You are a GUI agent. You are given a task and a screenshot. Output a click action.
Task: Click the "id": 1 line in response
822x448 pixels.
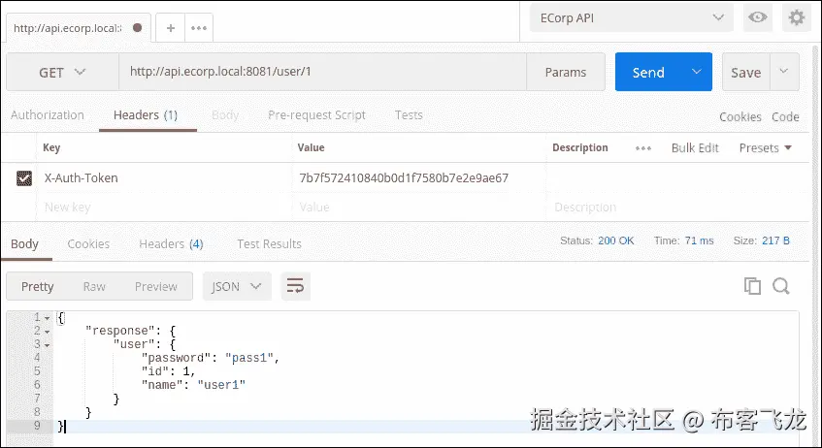pyautogui.click(x=168, y=372)
